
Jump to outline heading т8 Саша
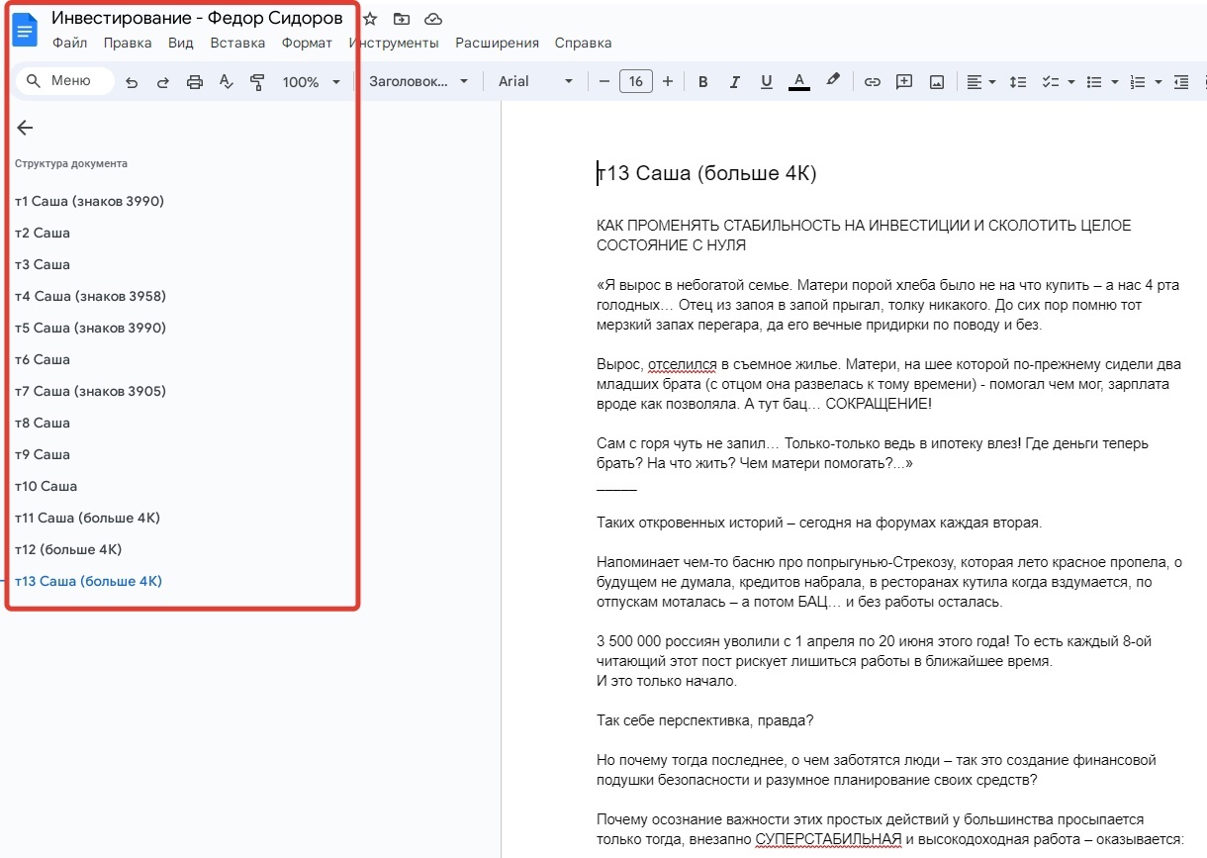click(x=43, y=423)
